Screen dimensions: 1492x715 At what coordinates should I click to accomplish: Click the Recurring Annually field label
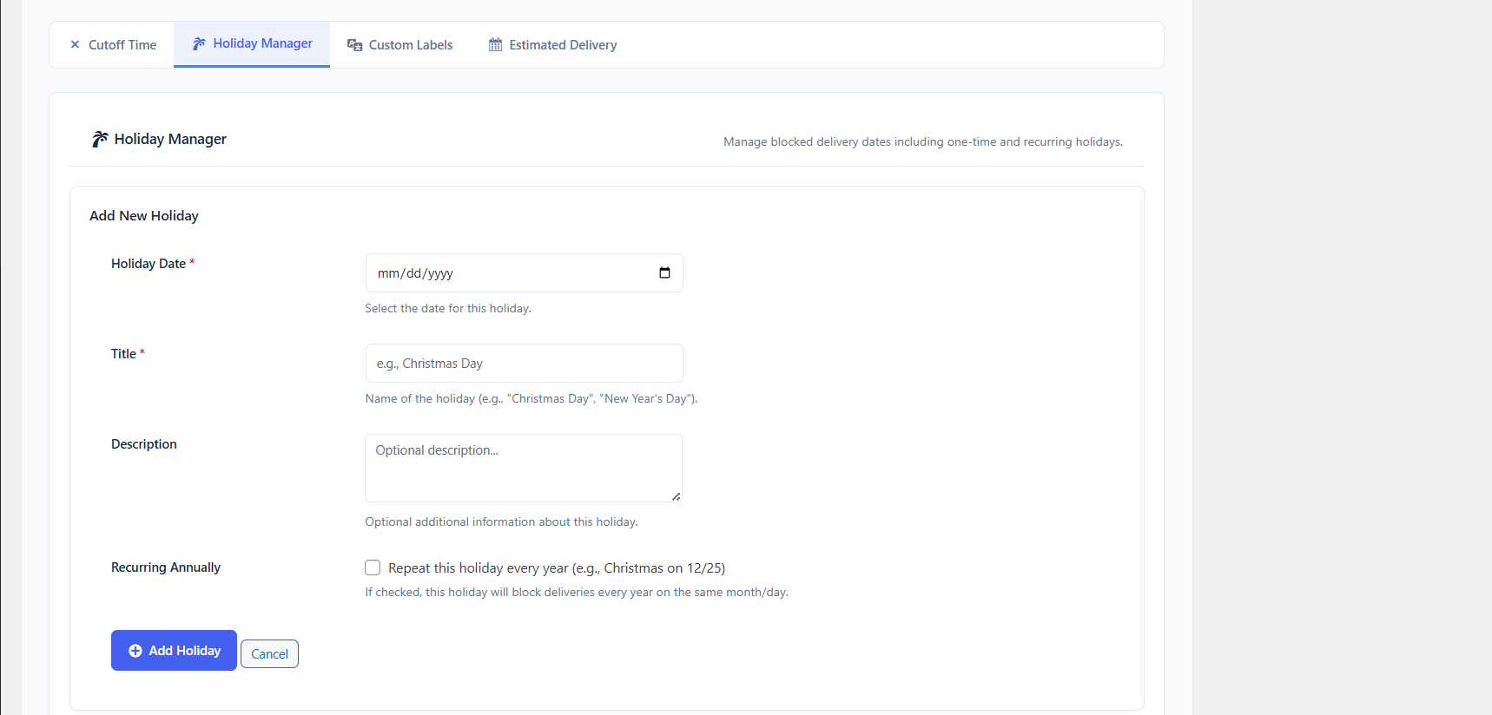pyautogui.click(x=165, y=567)
